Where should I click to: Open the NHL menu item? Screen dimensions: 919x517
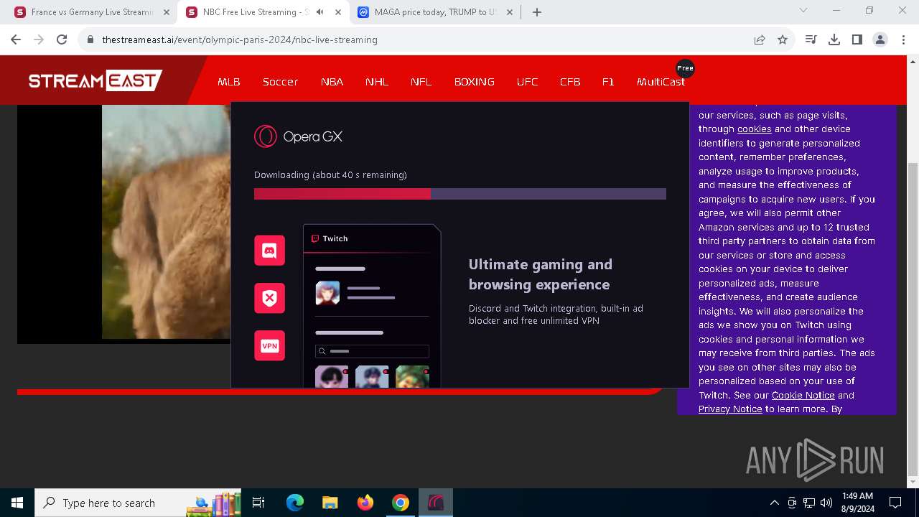[x=377, y=82]
